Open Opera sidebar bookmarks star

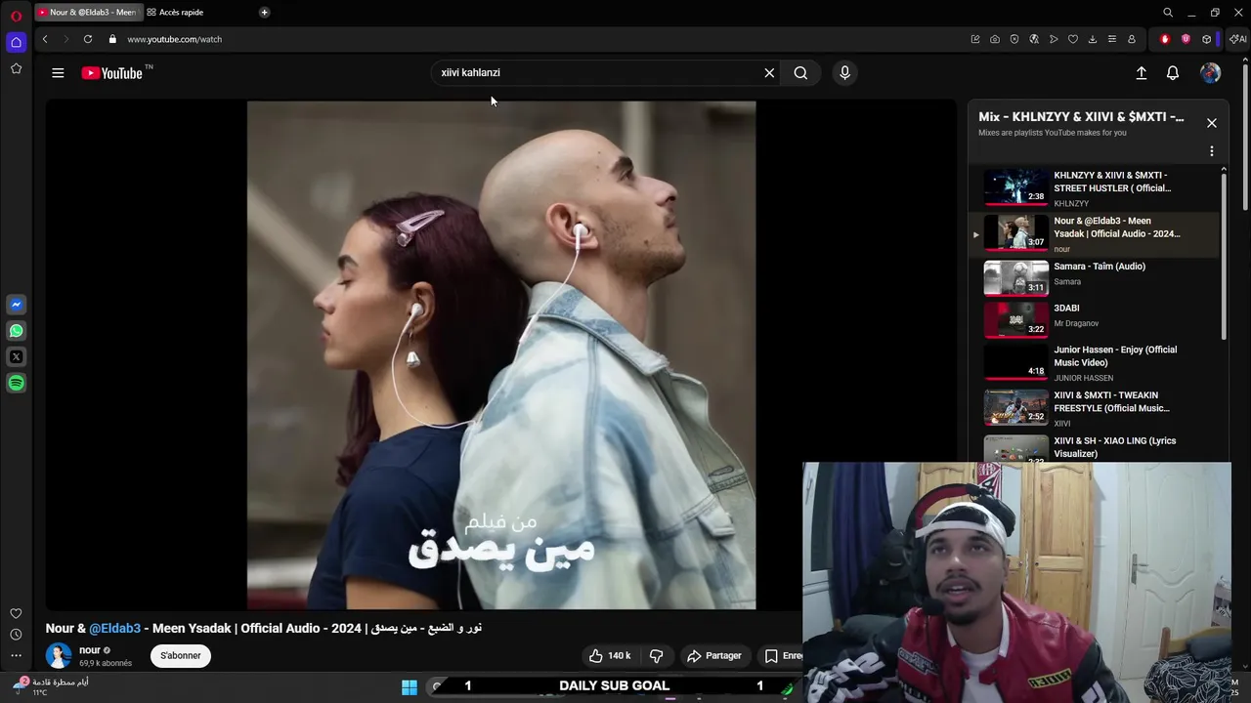click(16, 68)
